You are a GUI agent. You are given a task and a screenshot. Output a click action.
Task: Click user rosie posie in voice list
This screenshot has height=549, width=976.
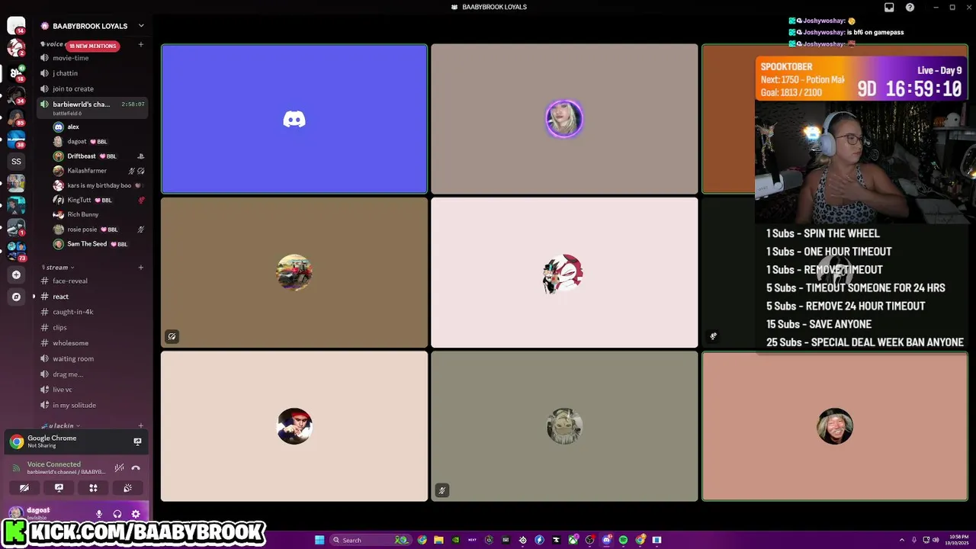pos(98,230)
